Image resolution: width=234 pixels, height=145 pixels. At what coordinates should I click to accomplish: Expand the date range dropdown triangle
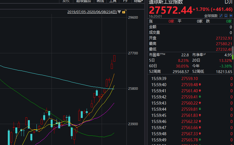coord(119,12)
